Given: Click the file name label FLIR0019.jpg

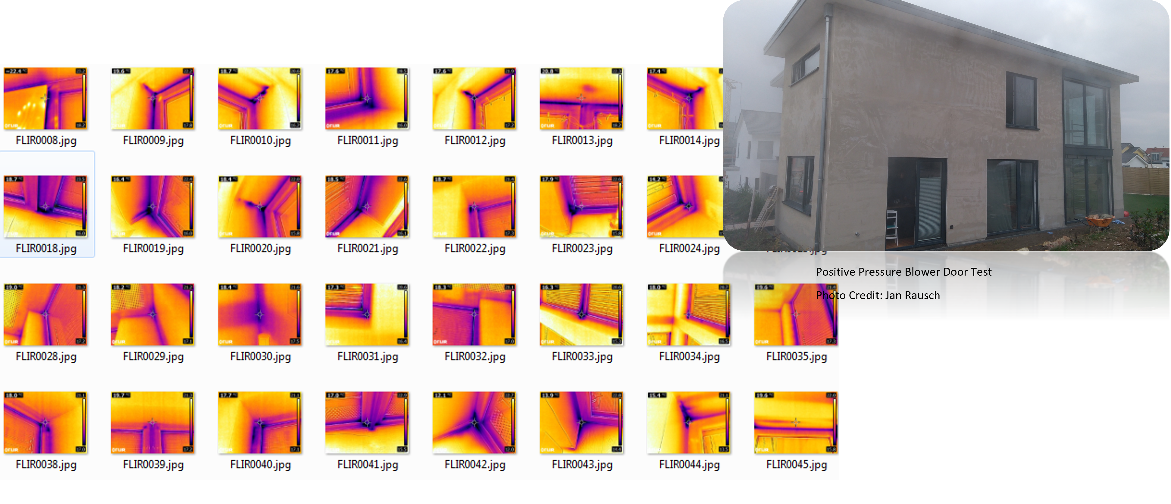Looking at the screenshot, I should pos(153,249).
